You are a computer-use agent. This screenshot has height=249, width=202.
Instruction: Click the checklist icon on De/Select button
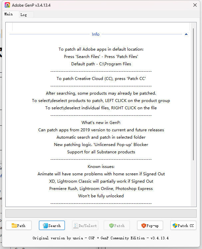[x=75, y=226]
